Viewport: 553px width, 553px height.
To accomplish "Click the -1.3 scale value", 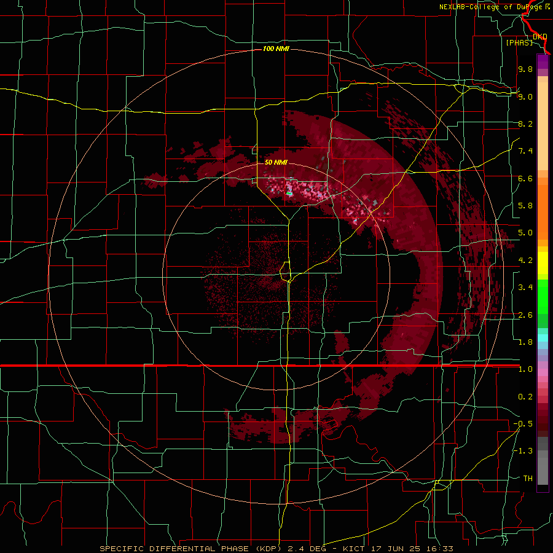I will (x=523, y=451).
